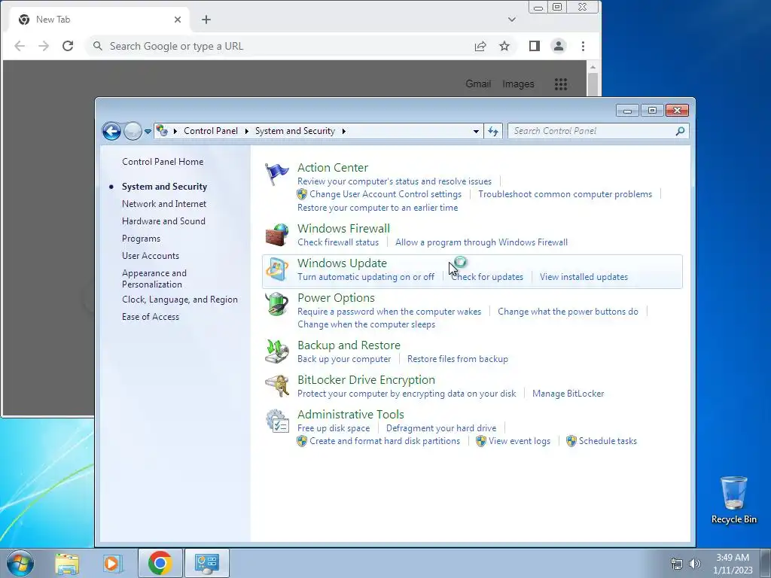The height and width of the screenshot is (578, 771).
Task: Click Allow a program through Windows Firewall
Action: click(x=481, y=242)
